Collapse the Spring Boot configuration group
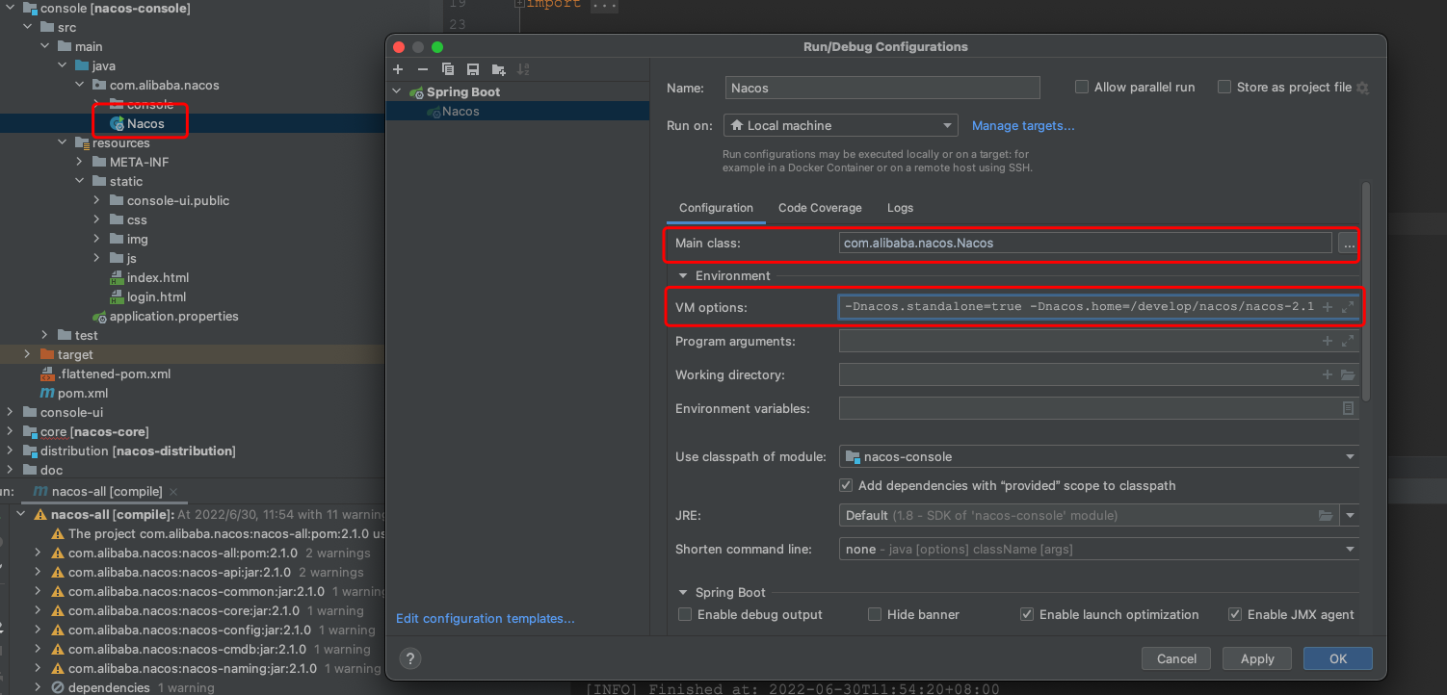 click(398, 92)
